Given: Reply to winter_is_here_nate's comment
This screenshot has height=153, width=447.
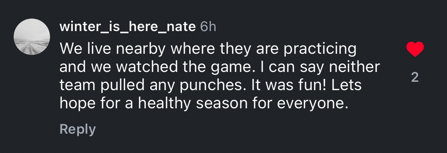Looking at the screenshot, I should (x=77, y=129).
